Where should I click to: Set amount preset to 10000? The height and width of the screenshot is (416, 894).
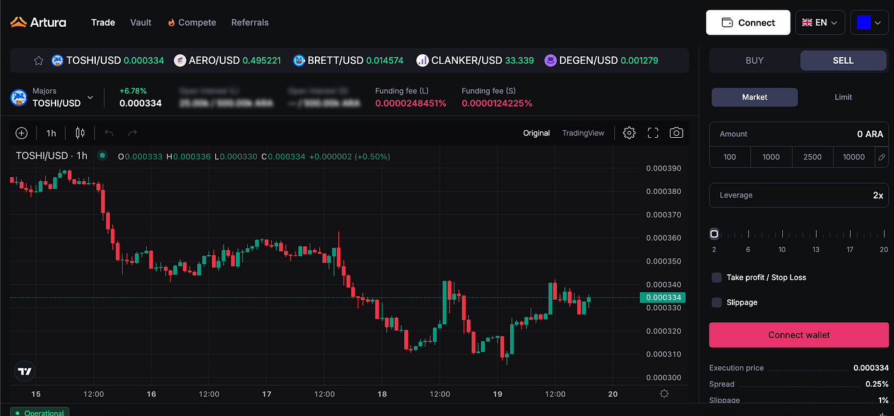coord(854,157)
